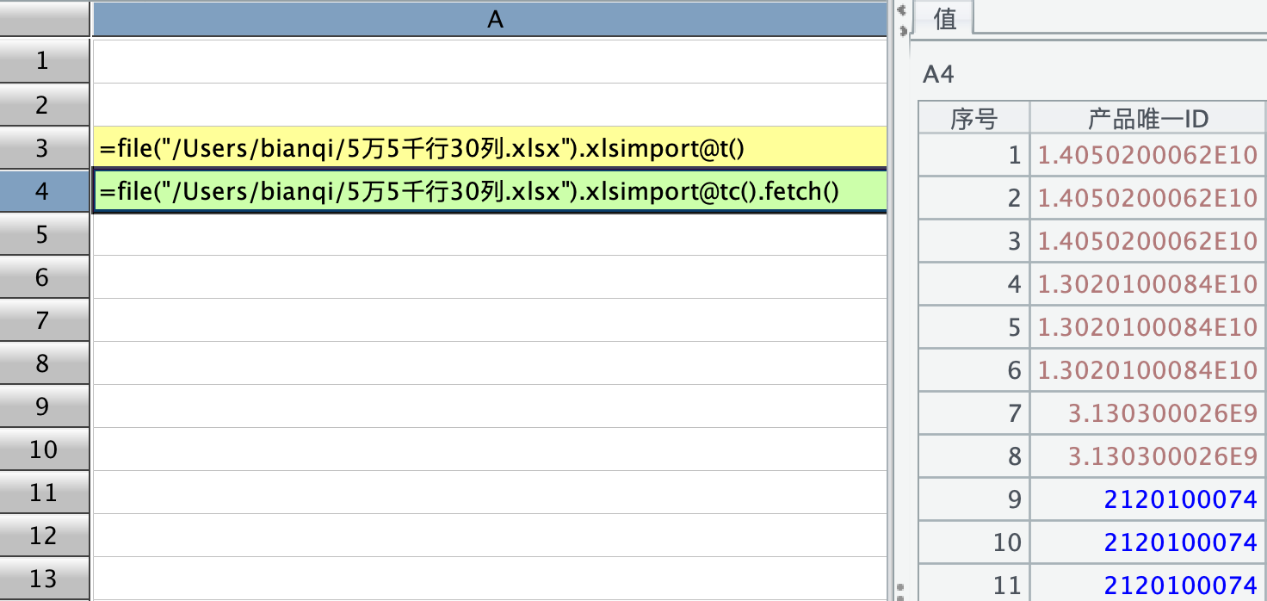Select row header 5

(45, 234)
